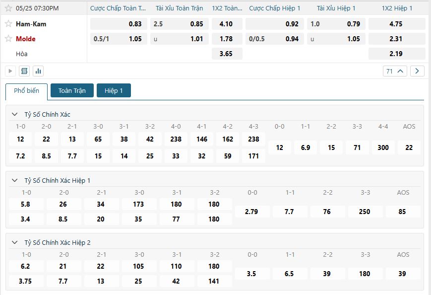
Task: Bet correct score 2-1 away at 7.7
Action: pyautogui.click(x=72, y=156)
